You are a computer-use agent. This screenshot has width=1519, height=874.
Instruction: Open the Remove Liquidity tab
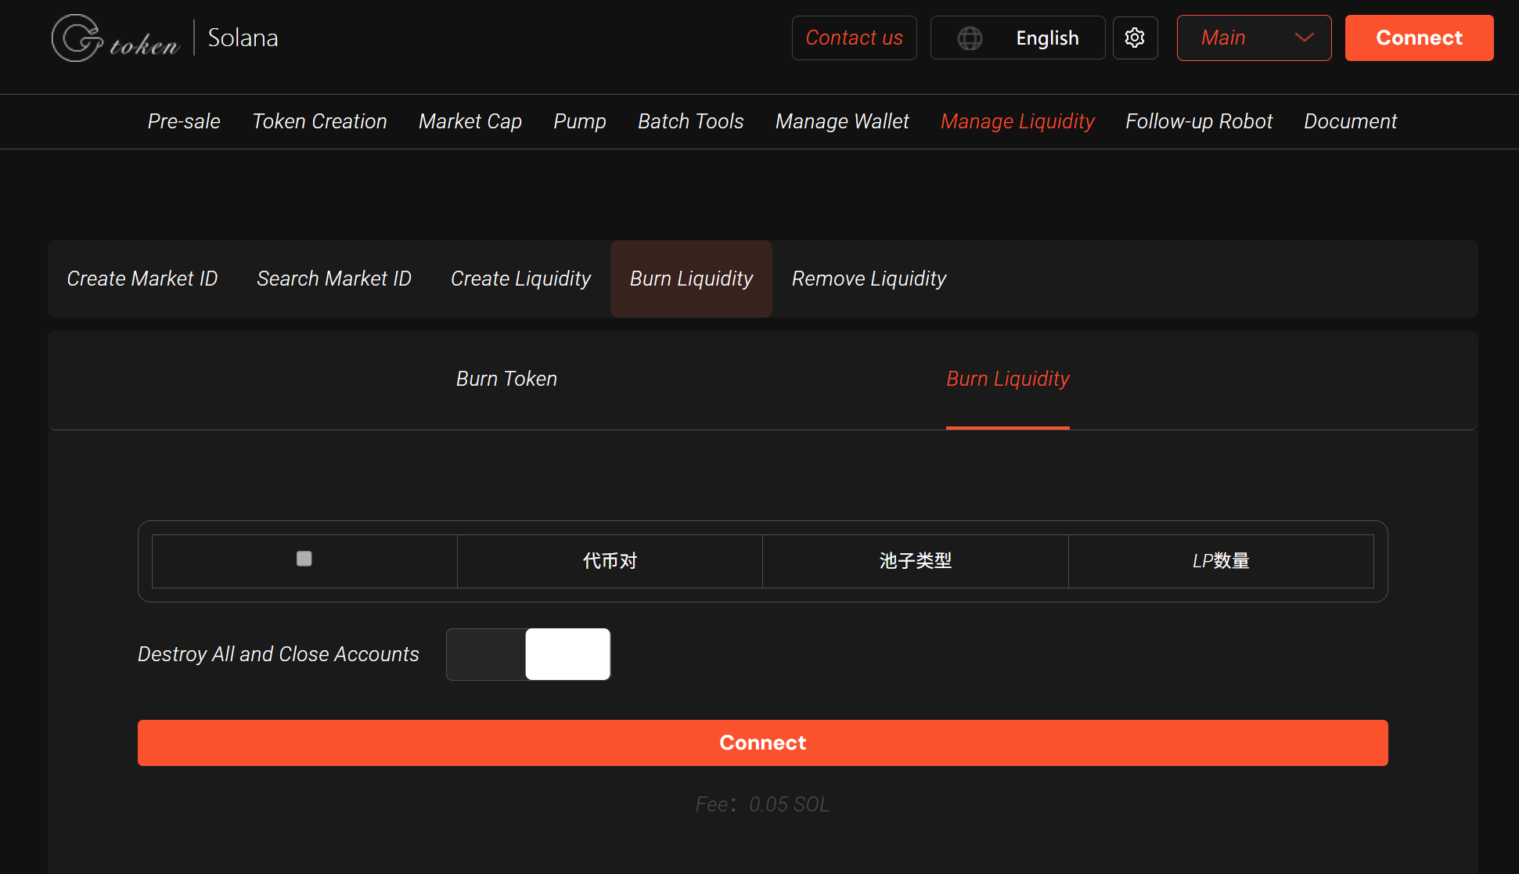(869, 279)
